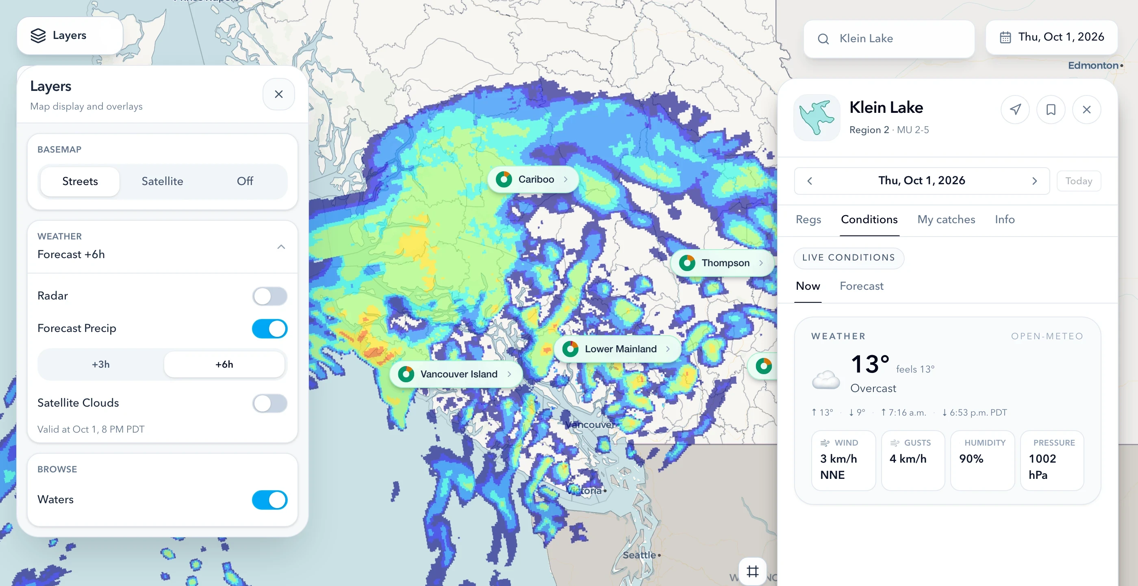Click the partially hidden donut marker at map edge

pyautogui.click(x=763, y=366)
